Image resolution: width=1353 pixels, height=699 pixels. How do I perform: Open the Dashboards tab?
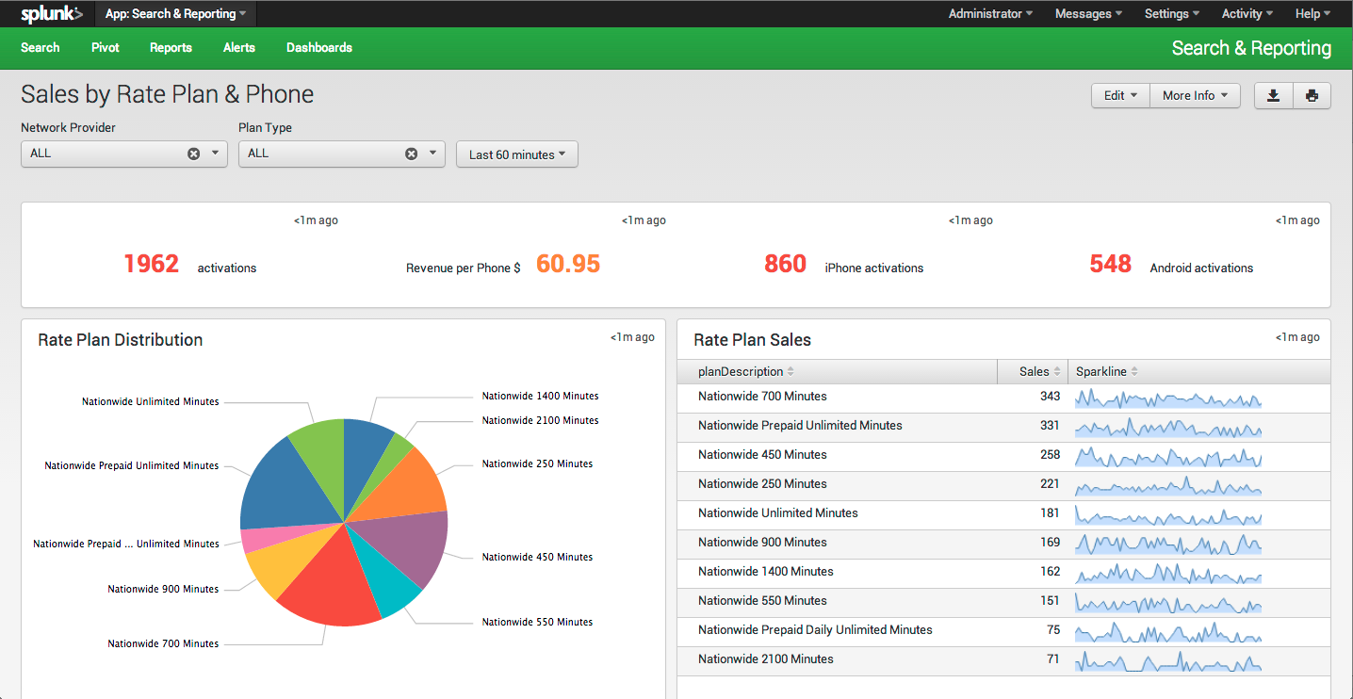coord(319,47)
